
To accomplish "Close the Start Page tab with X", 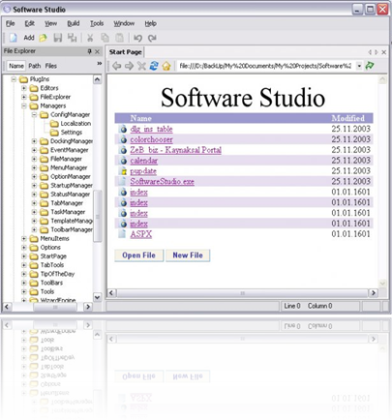I will point(383,52).
